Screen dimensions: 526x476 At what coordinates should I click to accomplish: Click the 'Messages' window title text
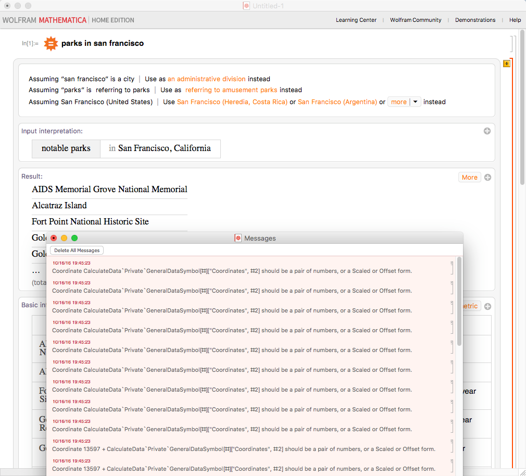[260, 239]
